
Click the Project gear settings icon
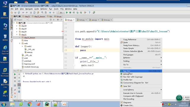pyautogui.click(x=58, y=20)
